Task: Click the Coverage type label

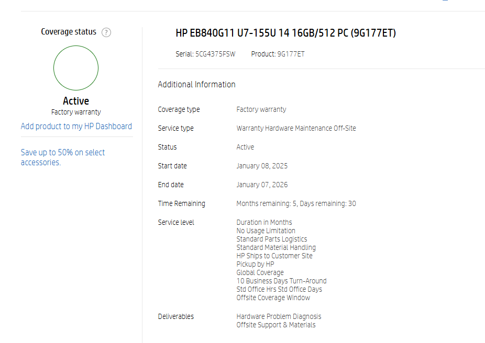Action: click(179, 110)
